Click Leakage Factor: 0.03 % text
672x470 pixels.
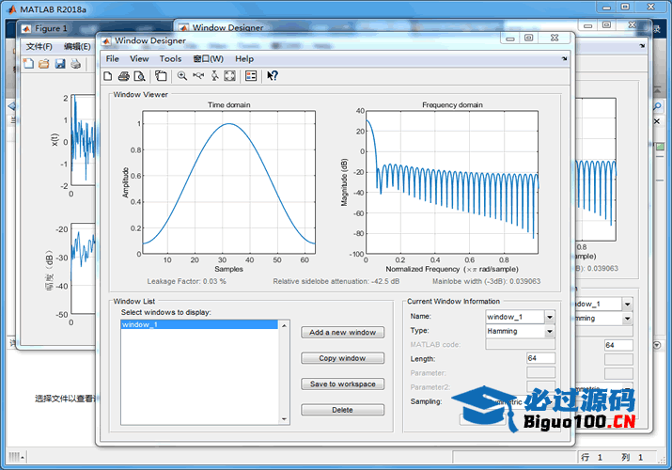click(x=186, y=281)
